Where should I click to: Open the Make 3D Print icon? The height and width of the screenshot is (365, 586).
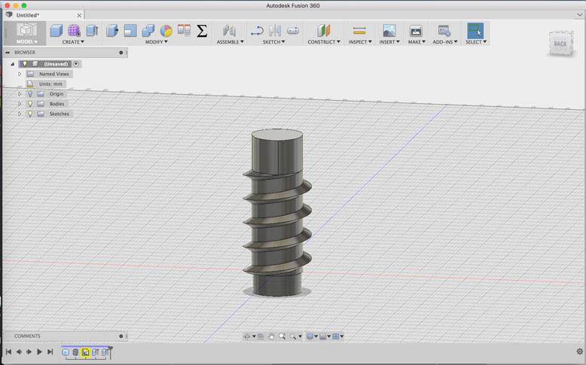tap(416, 31)
